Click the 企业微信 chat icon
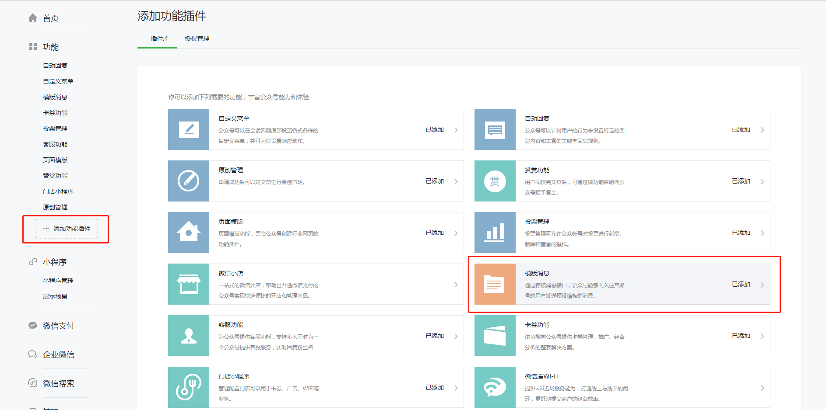The width and height of the screenshot is (826, 410). point(33,354)
